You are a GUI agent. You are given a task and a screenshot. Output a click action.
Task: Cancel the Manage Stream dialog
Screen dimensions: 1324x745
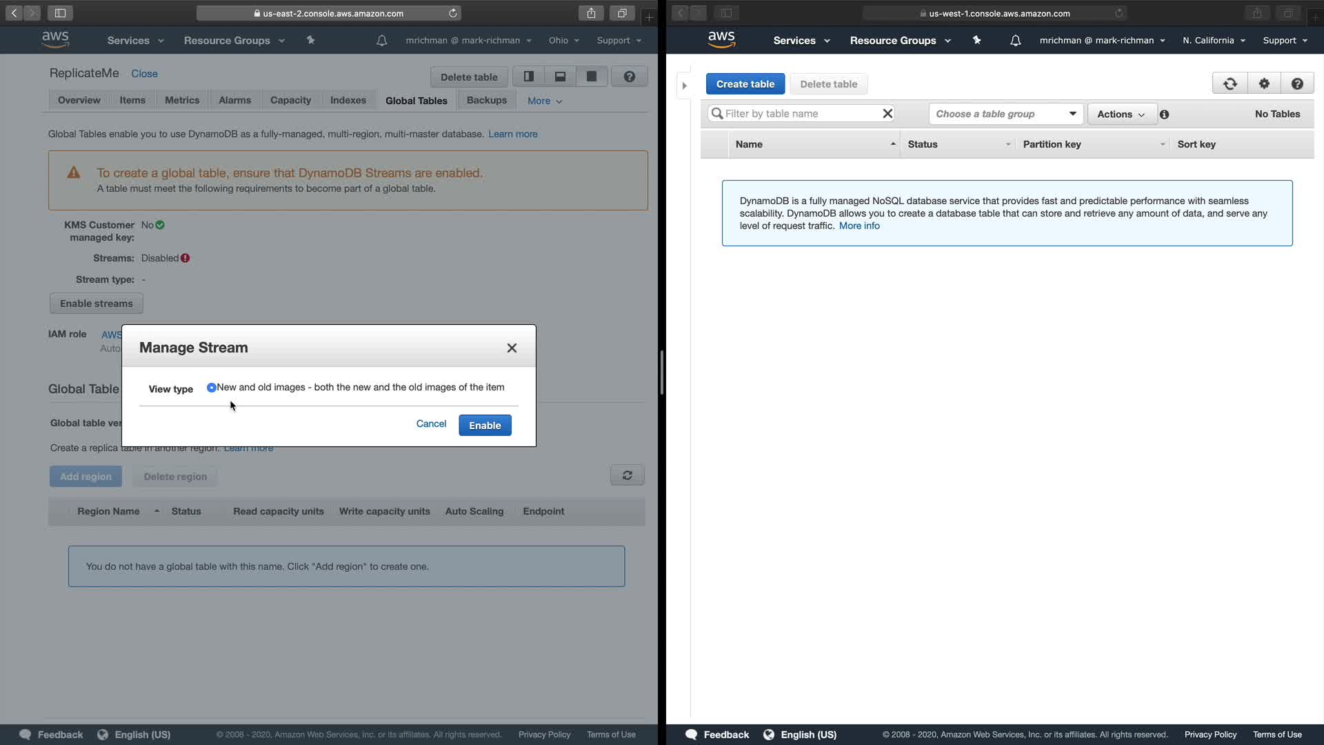point(431,424)
